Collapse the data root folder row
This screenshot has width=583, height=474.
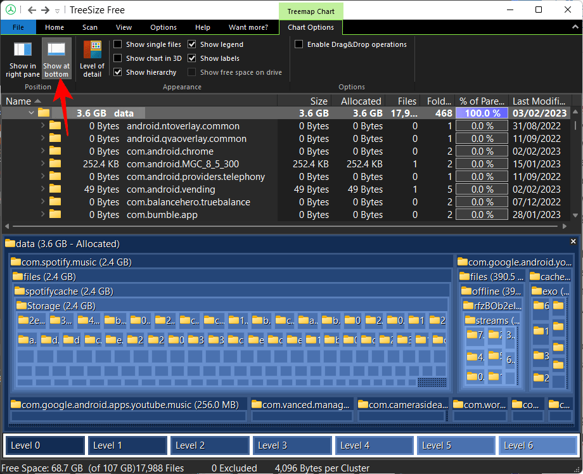coord(31,113)
